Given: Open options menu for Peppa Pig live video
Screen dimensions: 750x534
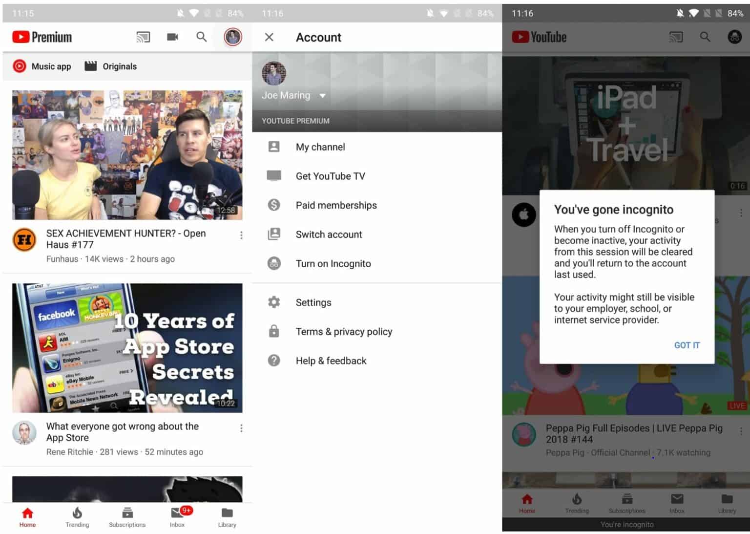Looking at the screenshot, I should pos(741,431).
